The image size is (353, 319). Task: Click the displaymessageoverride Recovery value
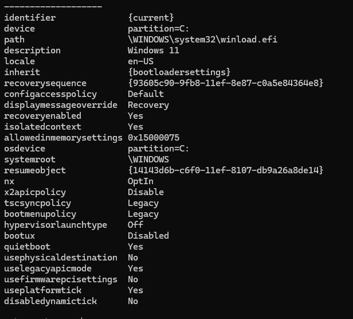[x=148, y=105]
